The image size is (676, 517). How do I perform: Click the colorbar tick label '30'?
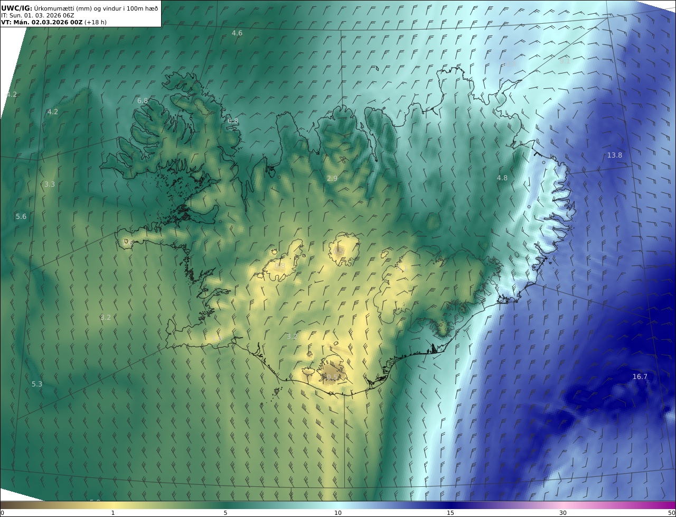563,513
